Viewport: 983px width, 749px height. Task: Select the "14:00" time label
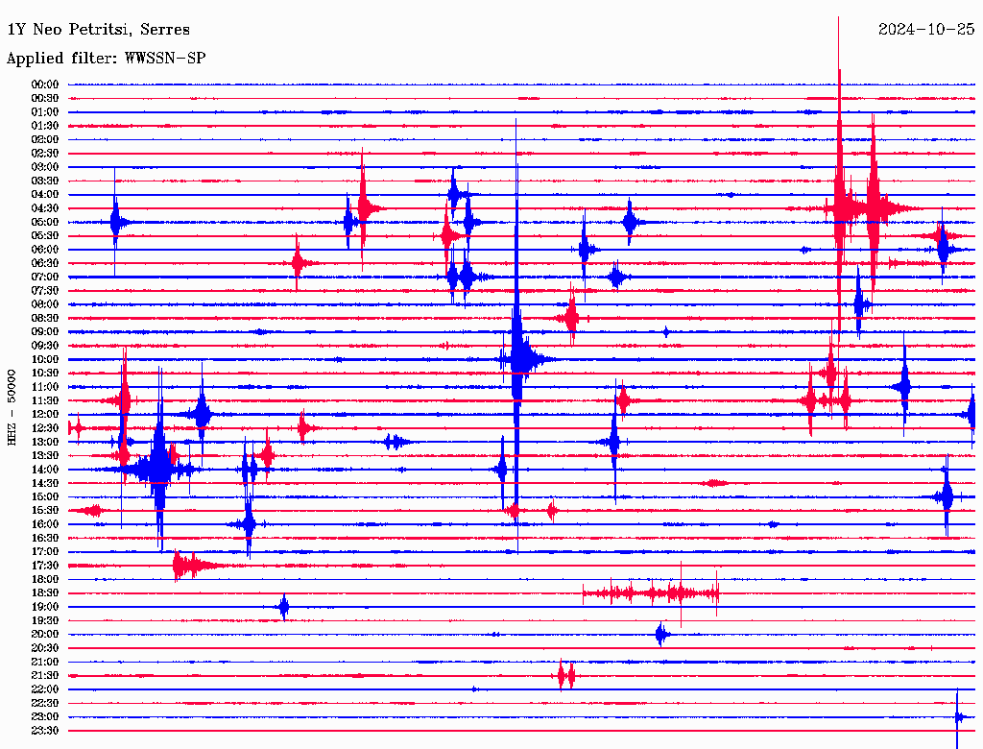pos(44,470)
